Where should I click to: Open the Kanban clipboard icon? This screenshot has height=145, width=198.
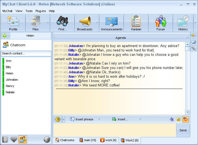tap(136, 23)
